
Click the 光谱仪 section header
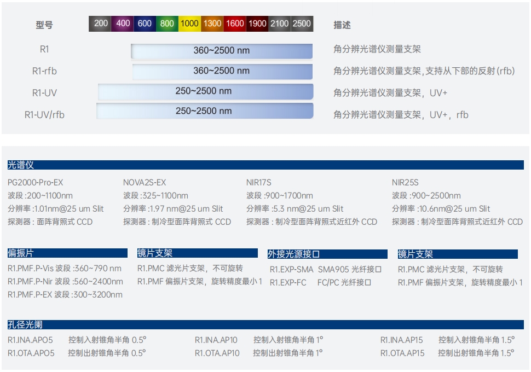(265, 165)
